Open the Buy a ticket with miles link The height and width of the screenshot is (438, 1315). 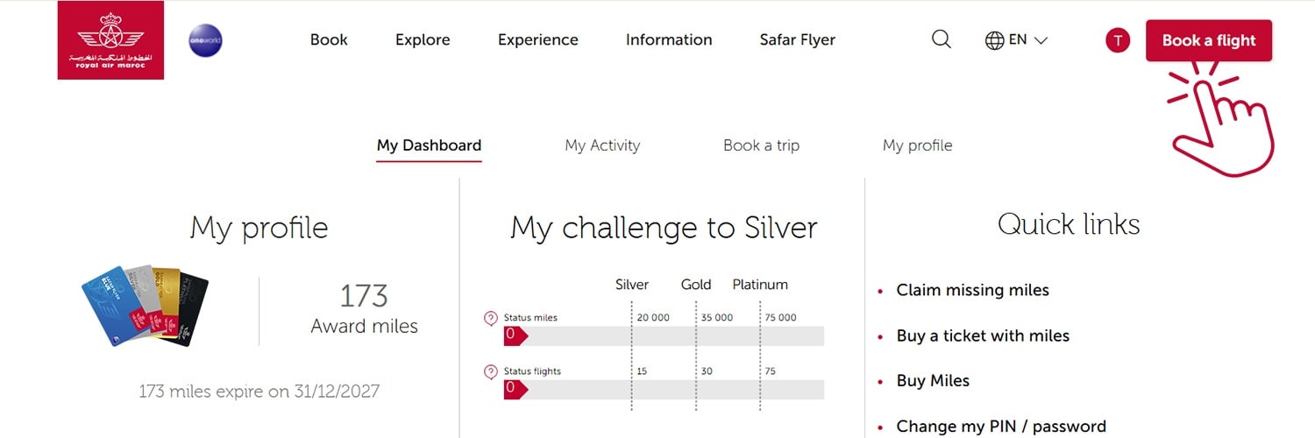983,336
